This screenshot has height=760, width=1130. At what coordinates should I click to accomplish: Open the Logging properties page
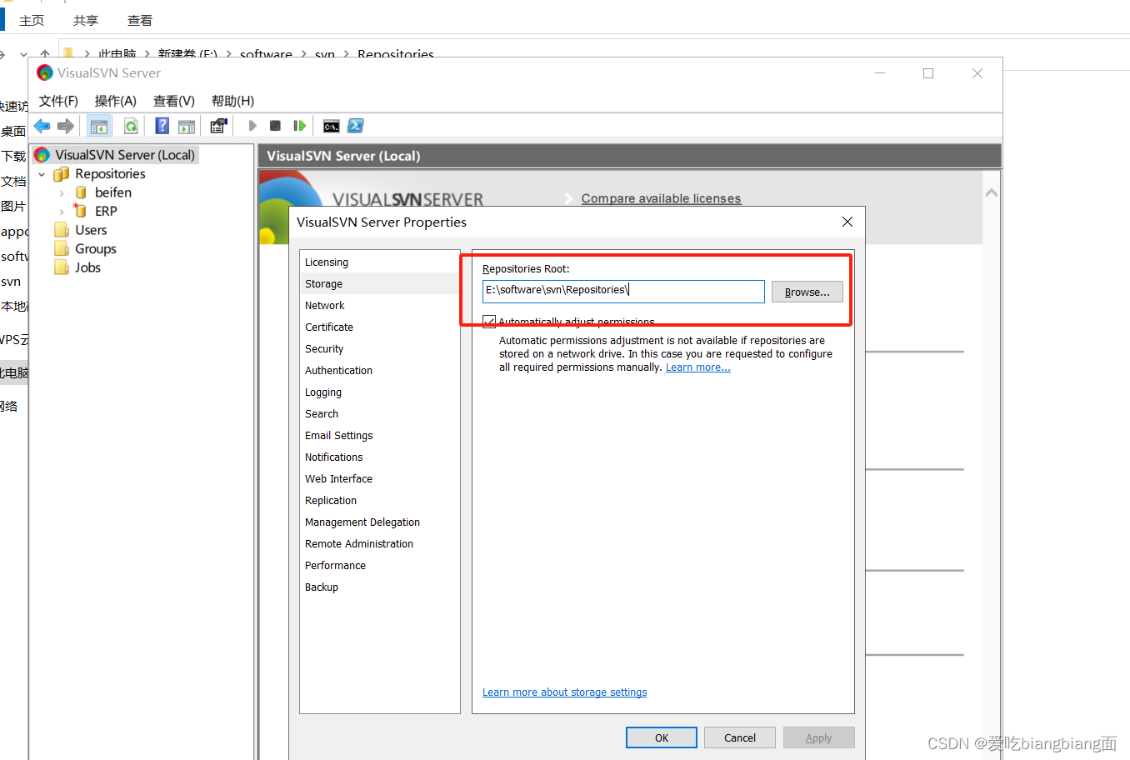pyautogui.click(x=379, y=392)
